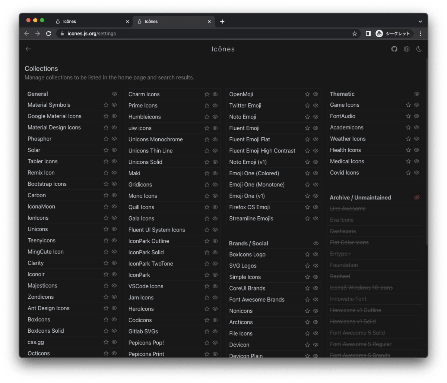Select the Fluent UI System Icons row
447x383 pixels.
[x=173, y=230]
